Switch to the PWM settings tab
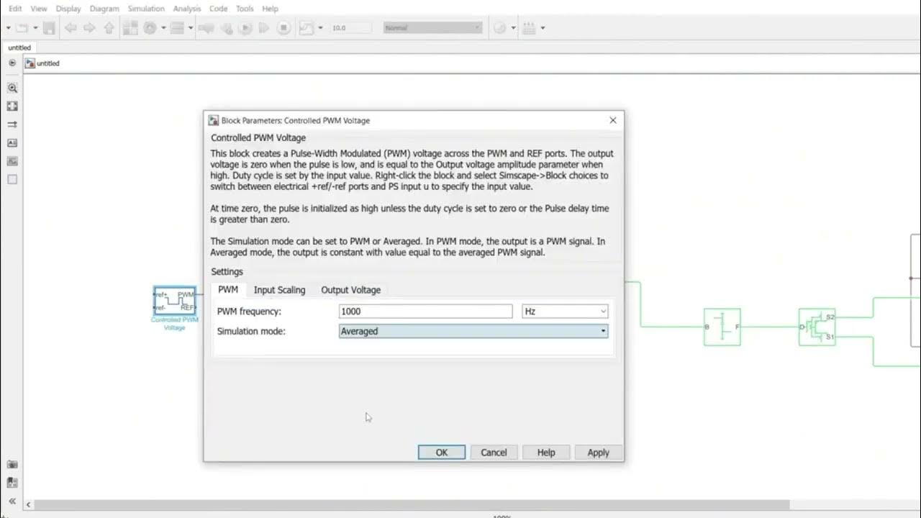 pyautogui.click(x=228, y=290)
